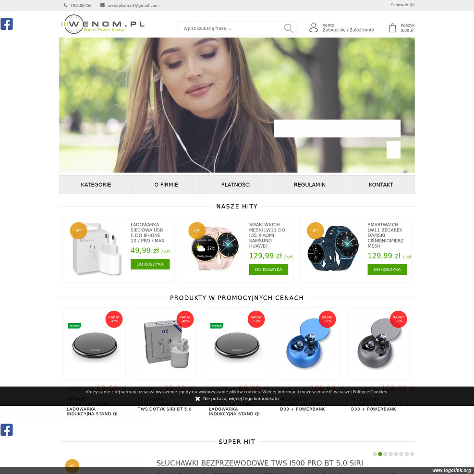Viewport: 474px width, 474px height.
Task: Open the pink smartwatch product image
Action: coord(215,248)
